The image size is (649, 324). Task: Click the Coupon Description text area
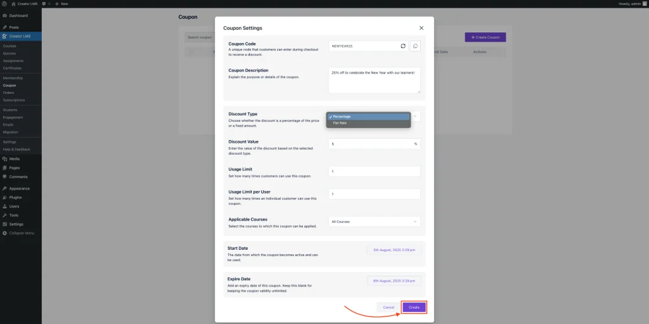point(374,80)
